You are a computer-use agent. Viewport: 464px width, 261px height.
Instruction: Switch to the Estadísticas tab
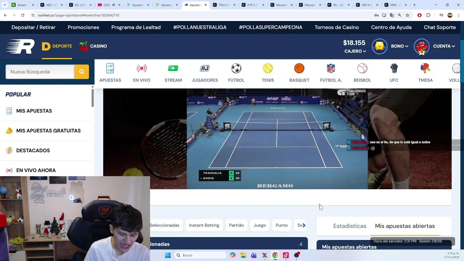pos(350,226)
